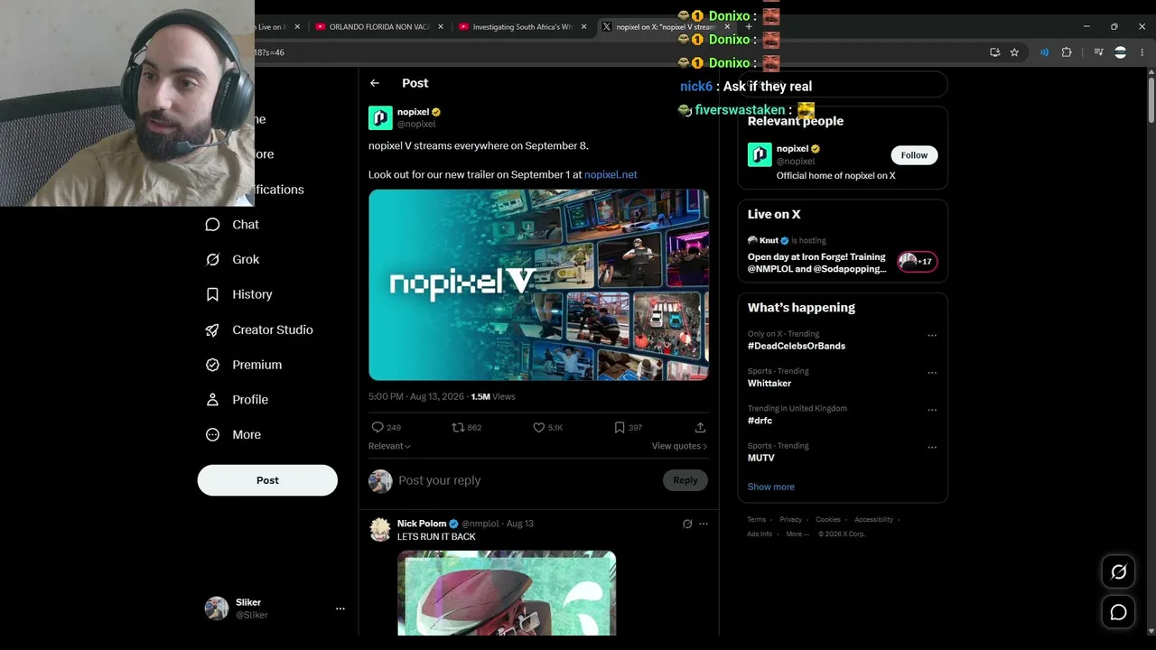This screenshot has width=1156, height=650.
Task: Share the nopixel post via upload icon
Action: point(700,427)
